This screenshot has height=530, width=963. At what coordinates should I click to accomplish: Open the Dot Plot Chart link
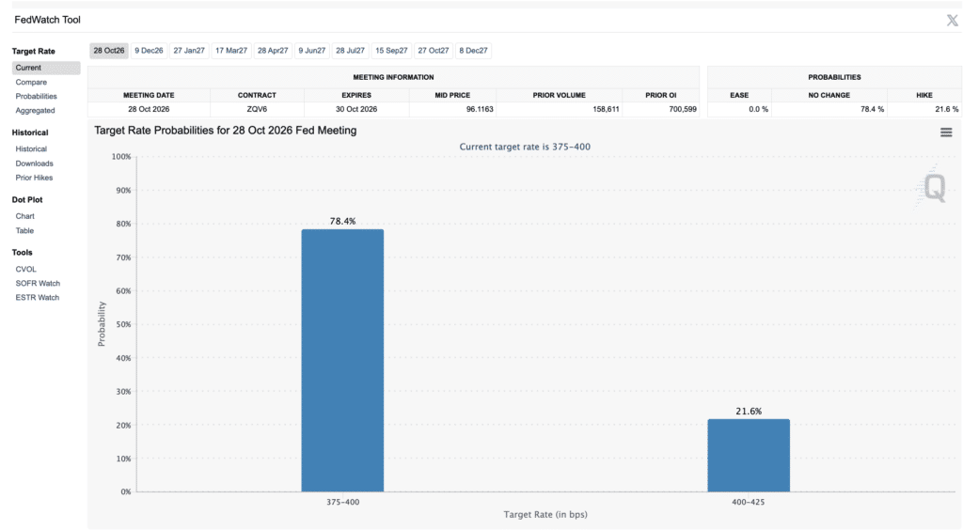coord(25,216)
